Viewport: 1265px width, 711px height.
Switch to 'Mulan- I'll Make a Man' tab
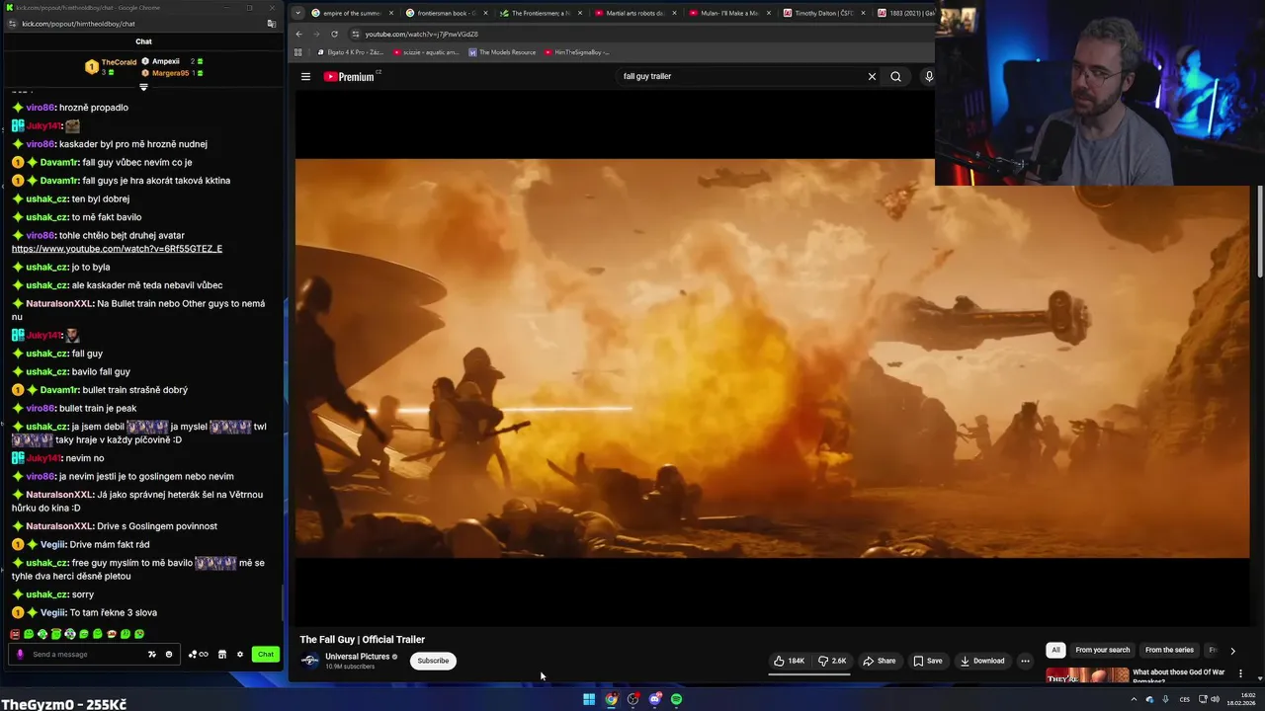point(728,13)
